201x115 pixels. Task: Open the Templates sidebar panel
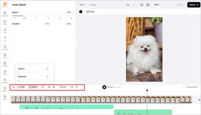[x=5, y=14]
